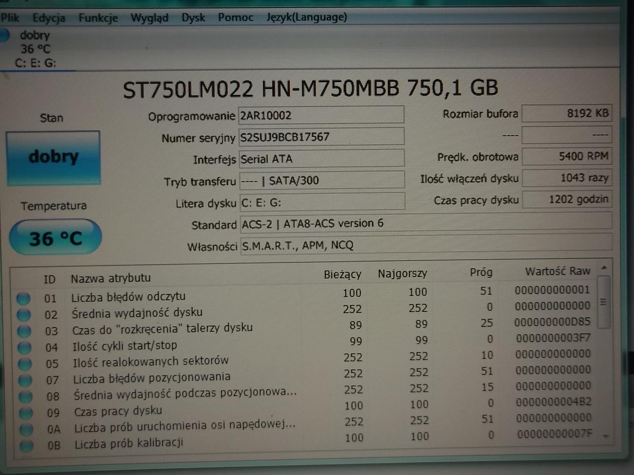
Task: Select row 'Liczba prób uruchomienia osi napędowej...'
Action: [x=307, y=424]
